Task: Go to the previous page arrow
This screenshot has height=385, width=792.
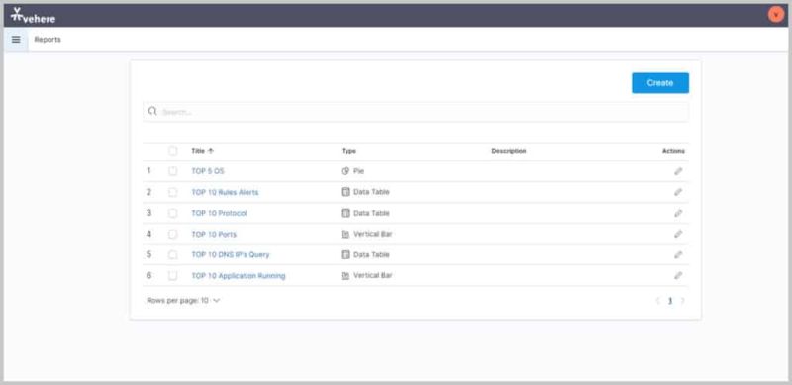Action: click(657, 301)
